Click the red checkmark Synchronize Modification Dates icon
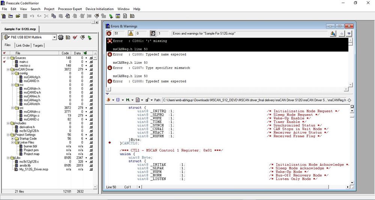Image resolution: width=375 pixels, height=200 pixels. coord(75,38)
